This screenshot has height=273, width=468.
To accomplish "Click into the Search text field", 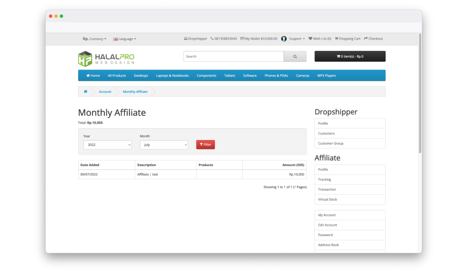I will pos(233,56).
